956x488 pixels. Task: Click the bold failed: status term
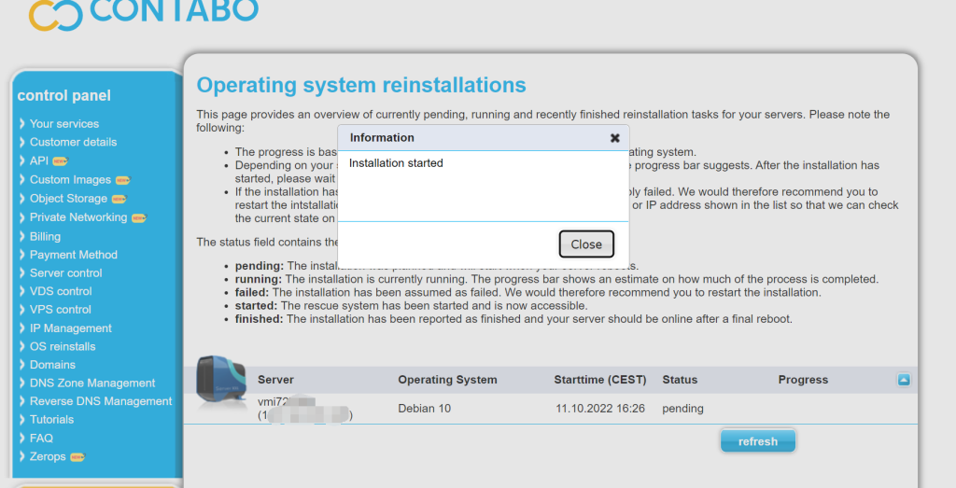pos(252,293)
